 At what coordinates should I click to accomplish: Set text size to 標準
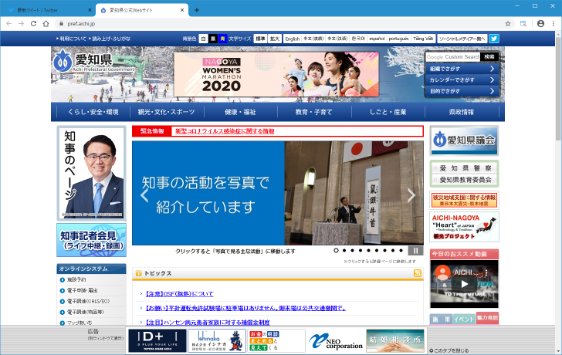pos(261,39)
